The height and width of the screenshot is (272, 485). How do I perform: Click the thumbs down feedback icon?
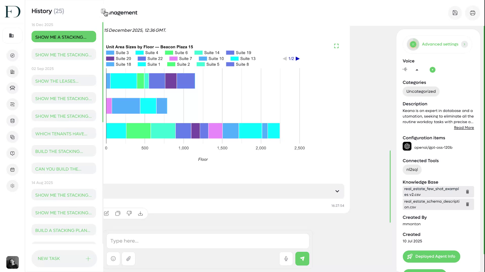point(129,213)
